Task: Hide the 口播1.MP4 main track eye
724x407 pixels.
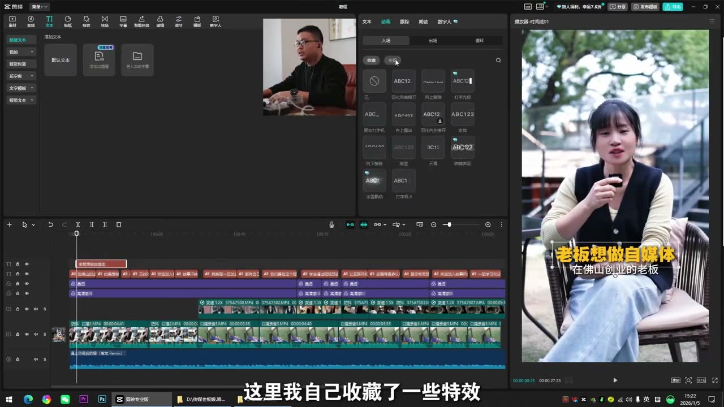Action: click(x=27, y=334)
